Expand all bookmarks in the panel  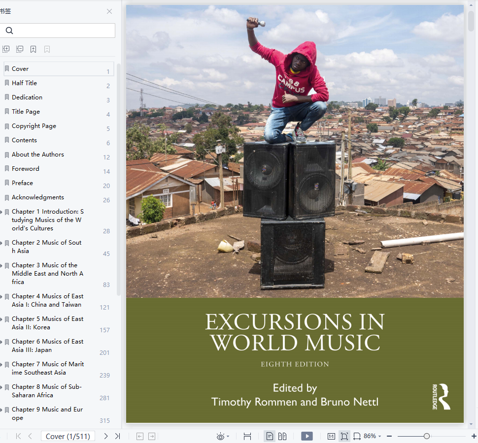(6, 49)
